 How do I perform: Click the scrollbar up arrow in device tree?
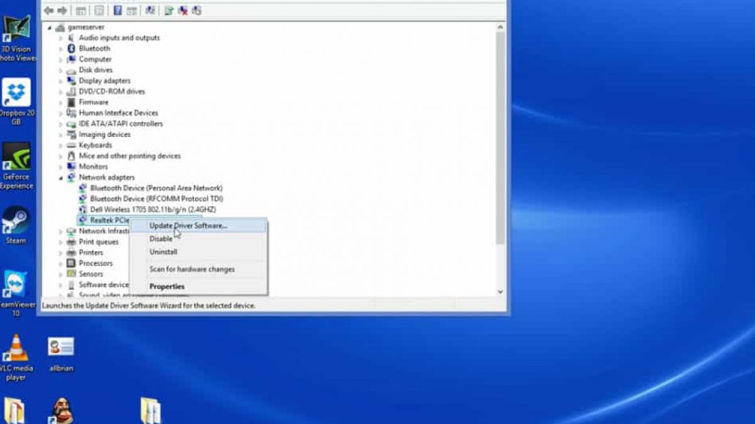[x=500, y=27]
